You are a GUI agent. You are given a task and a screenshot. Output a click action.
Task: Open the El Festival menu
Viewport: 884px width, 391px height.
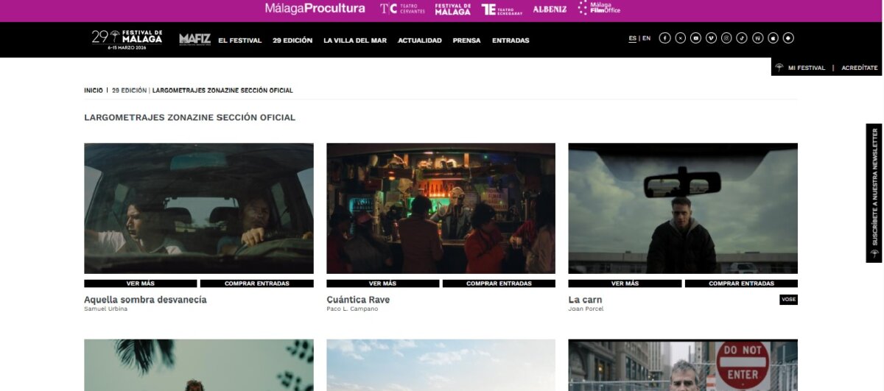[239, 40]
